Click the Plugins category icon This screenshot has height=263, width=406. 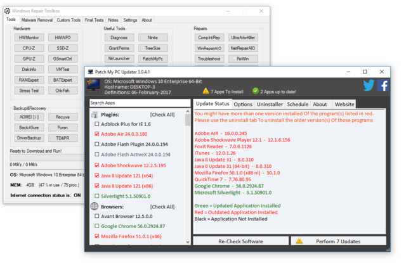pyautogui.click(x=95, y=115)
